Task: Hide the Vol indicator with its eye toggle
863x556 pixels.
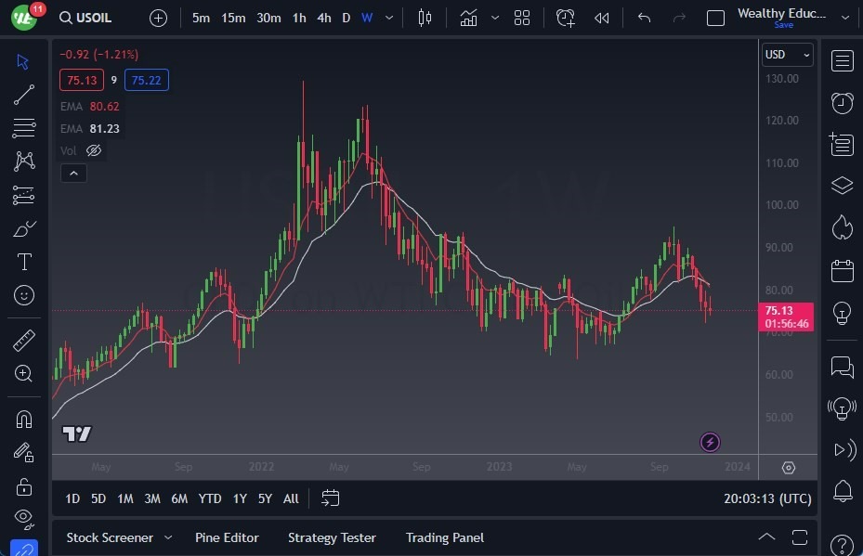Action: tap(93, 149)
